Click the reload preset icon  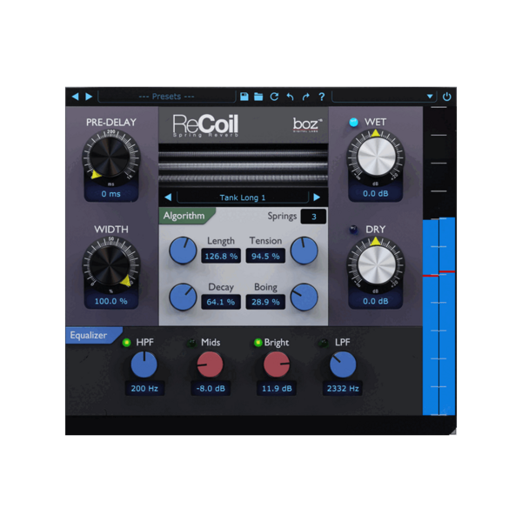click(x=274, y=97)
